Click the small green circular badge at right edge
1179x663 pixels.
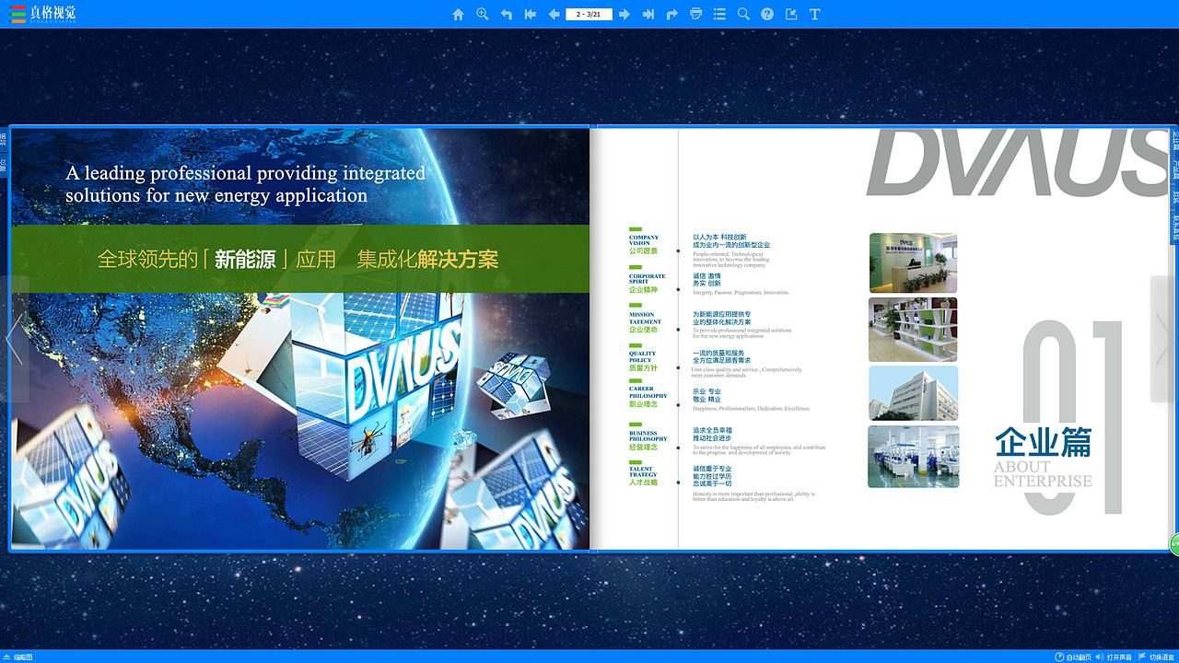click(1174, 544)
